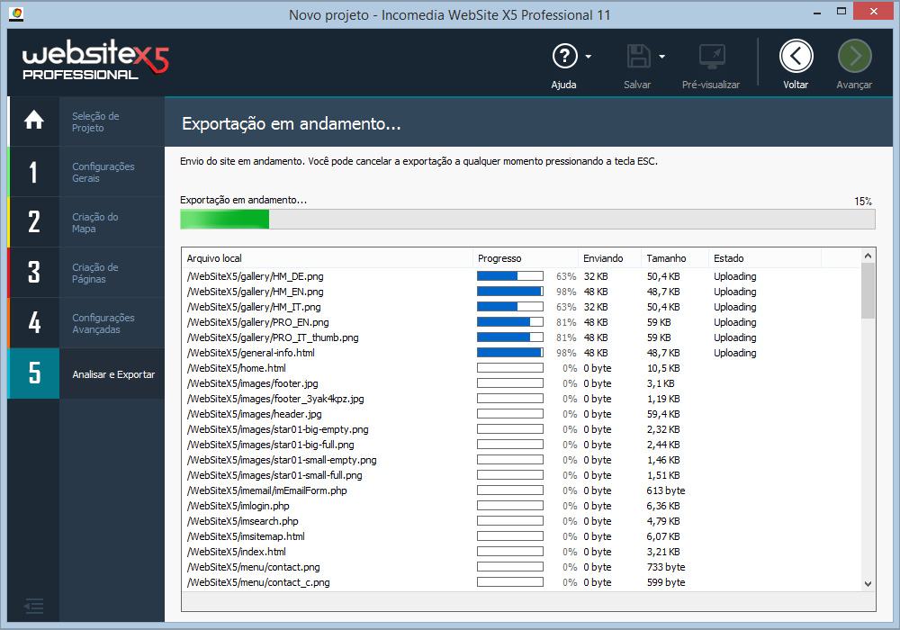Select /WebSiteX5/imlogin.php row
The image size is (900, 630).
(521, 506)
